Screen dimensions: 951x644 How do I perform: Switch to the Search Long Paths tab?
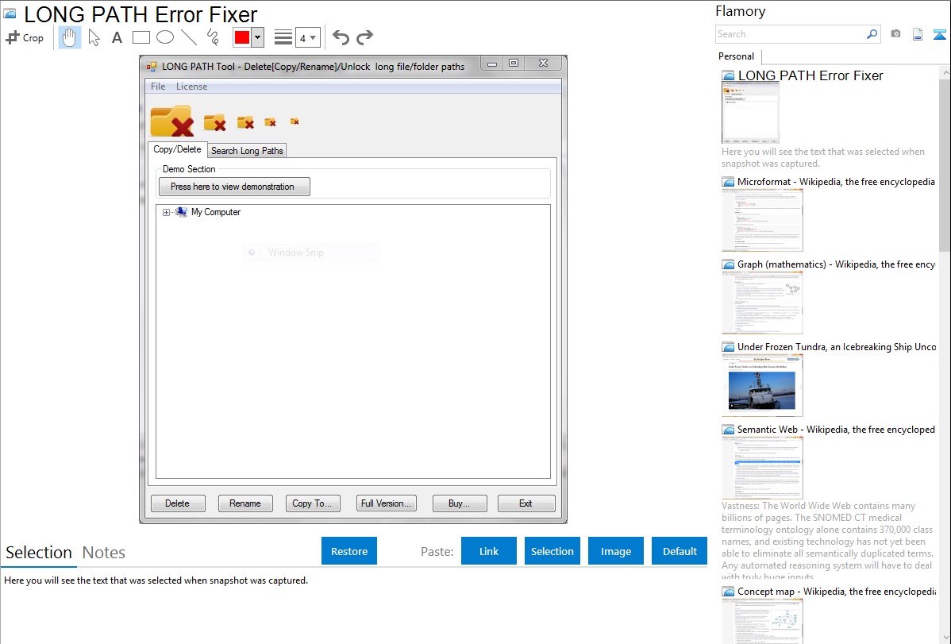pyautogui.click(x=247, y=151)
